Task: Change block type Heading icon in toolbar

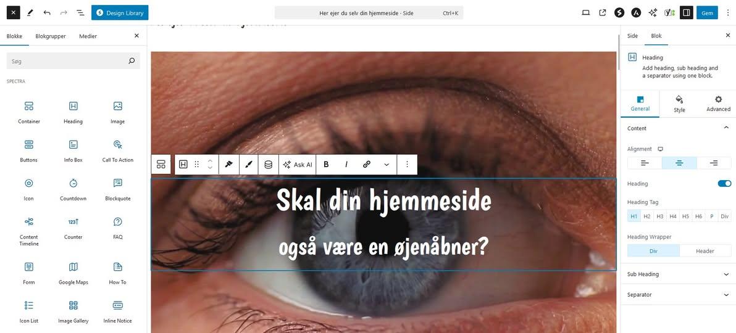Action: tap(183, 164)
